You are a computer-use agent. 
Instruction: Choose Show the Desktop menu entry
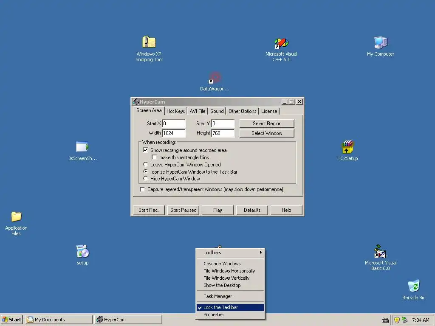(x=230, y=285)
